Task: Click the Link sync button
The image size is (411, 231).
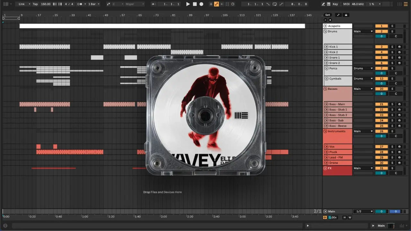Action: (x=23, y=4)
